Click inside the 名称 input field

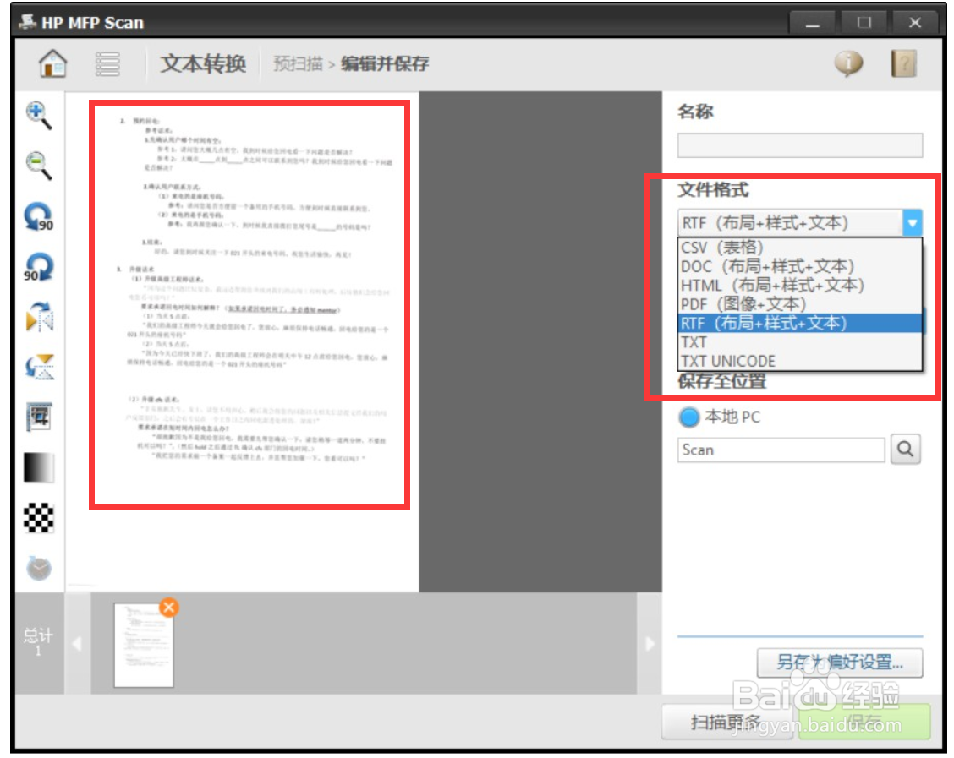coord(798,145)
